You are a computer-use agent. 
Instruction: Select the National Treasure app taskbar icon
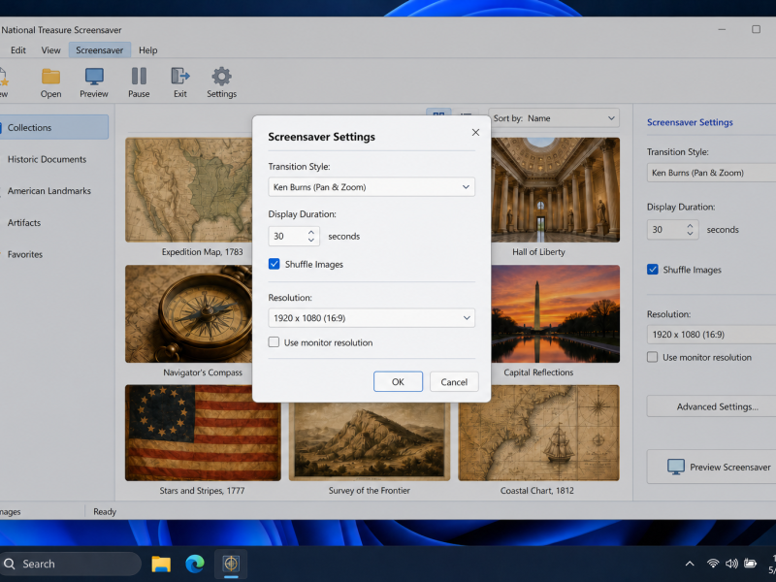point(231,564)
